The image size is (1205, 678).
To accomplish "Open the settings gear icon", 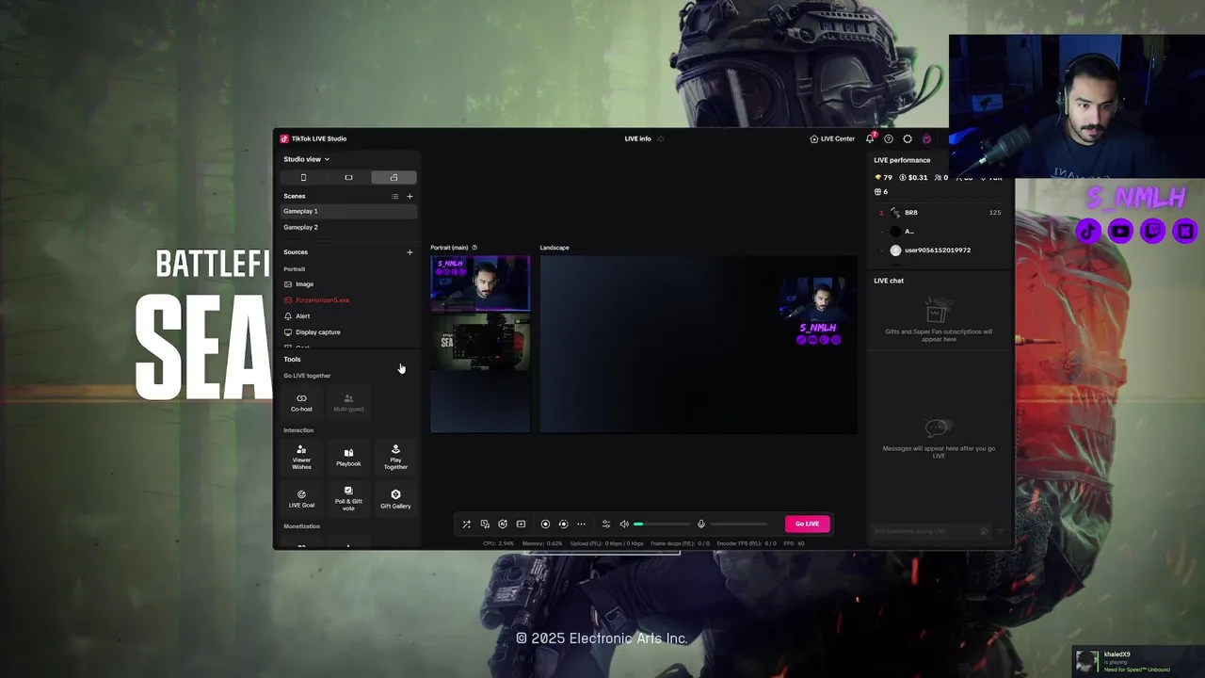I will [x=908, y=138].
